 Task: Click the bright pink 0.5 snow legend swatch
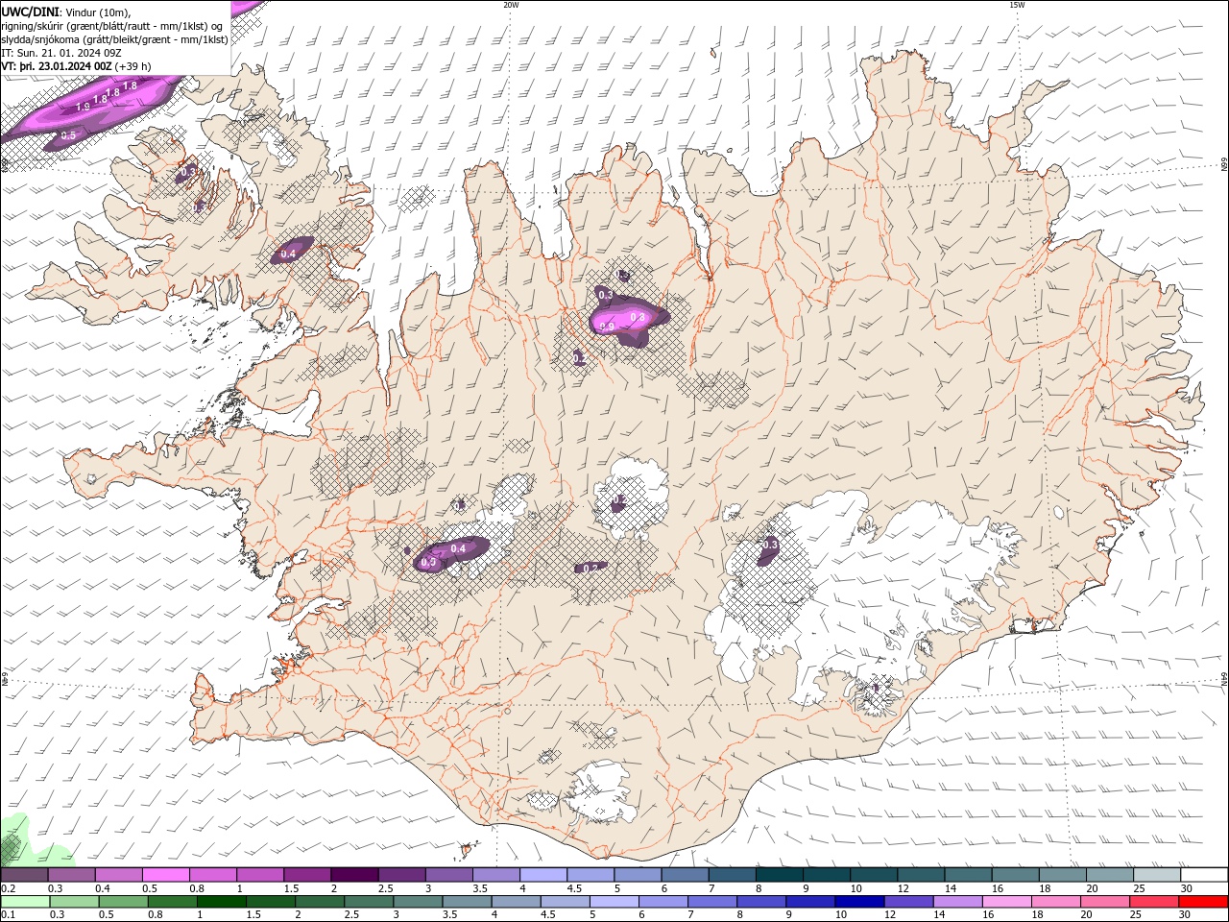coord(165,875)
